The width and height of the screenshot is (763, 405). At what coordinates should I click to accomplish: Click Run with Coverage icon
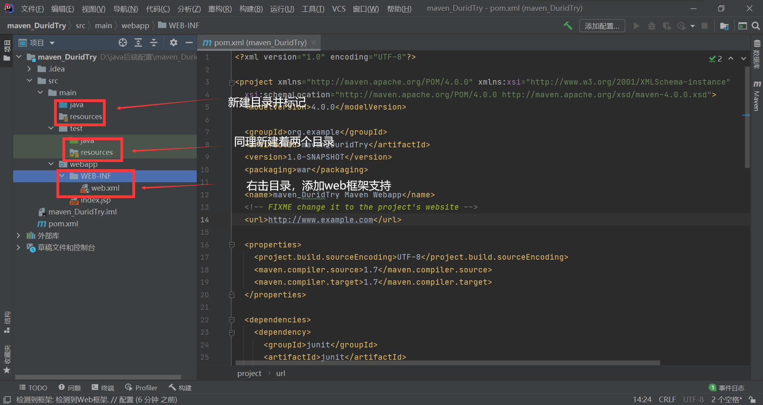tap(667, 26)
